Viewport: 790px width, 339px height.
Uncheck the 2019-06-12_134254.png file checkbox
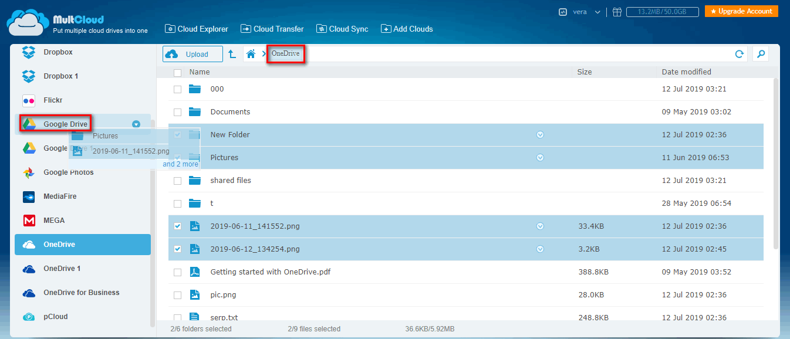point(177,249)
